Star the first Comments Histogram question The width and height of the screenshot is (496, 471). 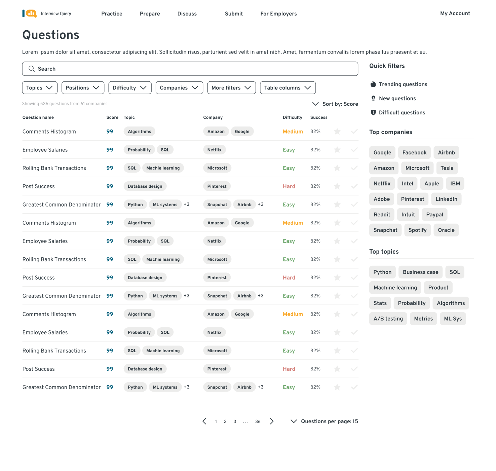pos(337,132)
